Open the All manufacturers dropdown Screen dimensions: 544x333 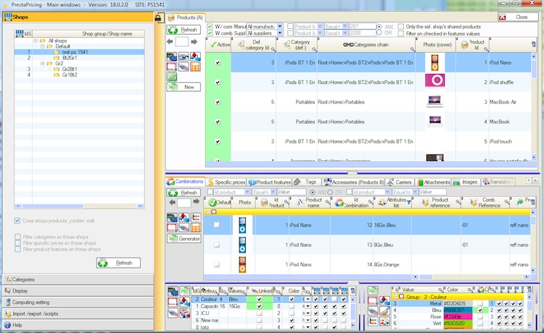coord(280,26)
